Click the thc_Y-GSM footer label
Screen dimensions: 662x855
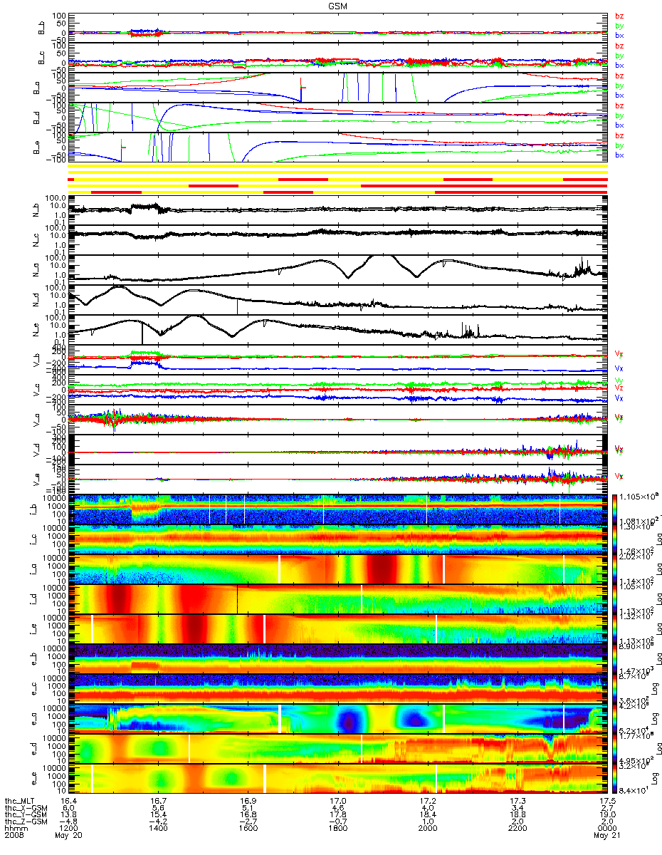coord(25,816)
